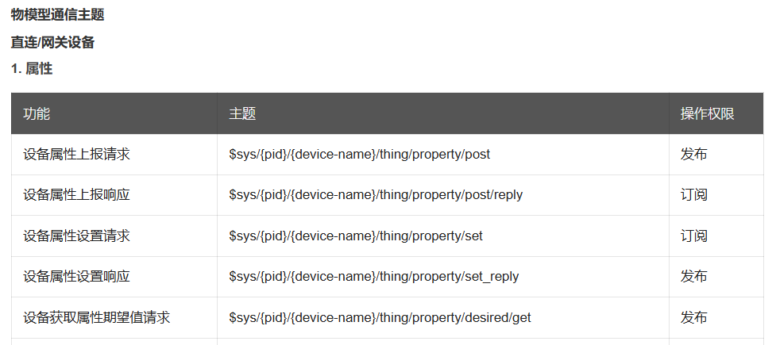The width and height of the screenshot is (776, 345).
Task: Click the 直连/网关设备 subheading
Action: (x=52, y=42)
